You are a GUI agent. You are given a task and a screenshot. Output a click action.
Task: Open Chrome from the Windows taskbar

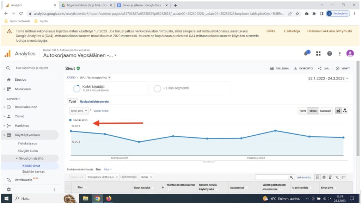[x=97, y=198]
